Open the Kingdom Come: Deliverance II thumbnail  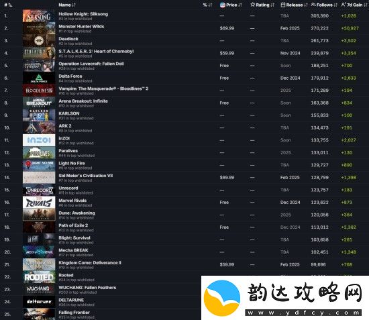(x=39, y=264)
